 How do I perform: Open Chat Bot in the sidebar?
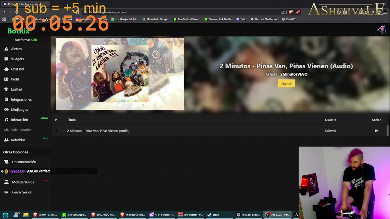pos(18,69)
